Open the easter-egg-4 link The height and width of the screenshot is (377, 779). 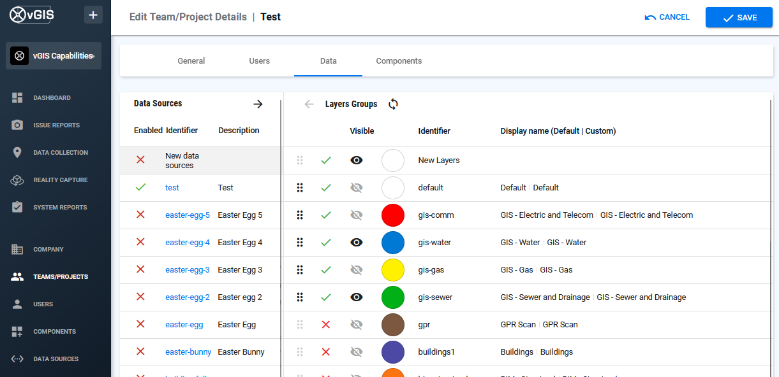(188, 243)
